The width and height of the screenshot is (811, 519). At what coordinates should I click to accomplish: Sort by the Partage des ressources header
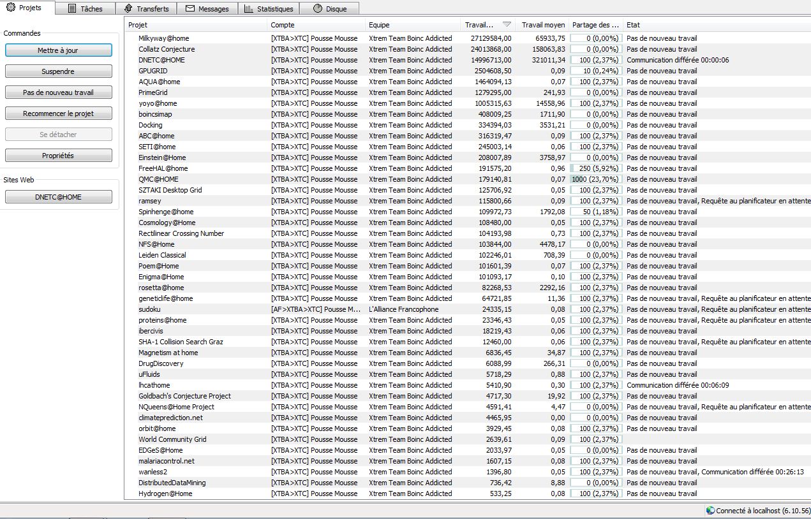click(x=596, y=25)
